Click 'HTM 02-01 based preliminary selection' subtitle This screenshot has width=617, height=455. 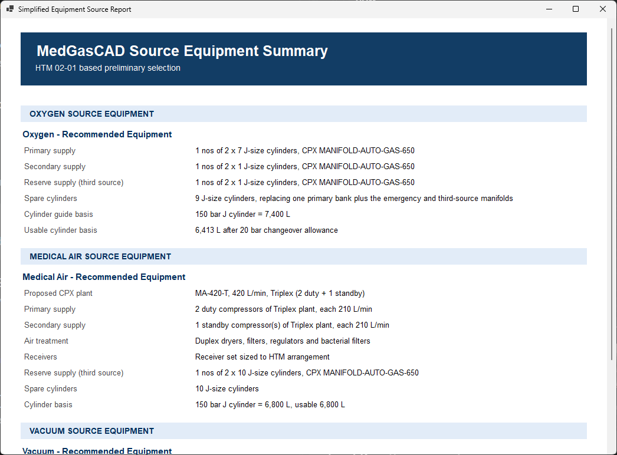click(108, 68)
